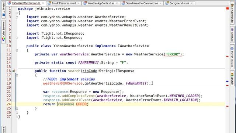
Task: Close the YahooWeatherService.as tab
Action: click(x=43, y=3)
